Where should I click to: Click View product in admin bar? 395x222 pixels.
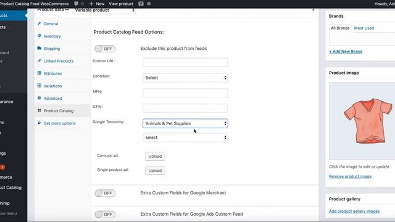tap(121, 4)
